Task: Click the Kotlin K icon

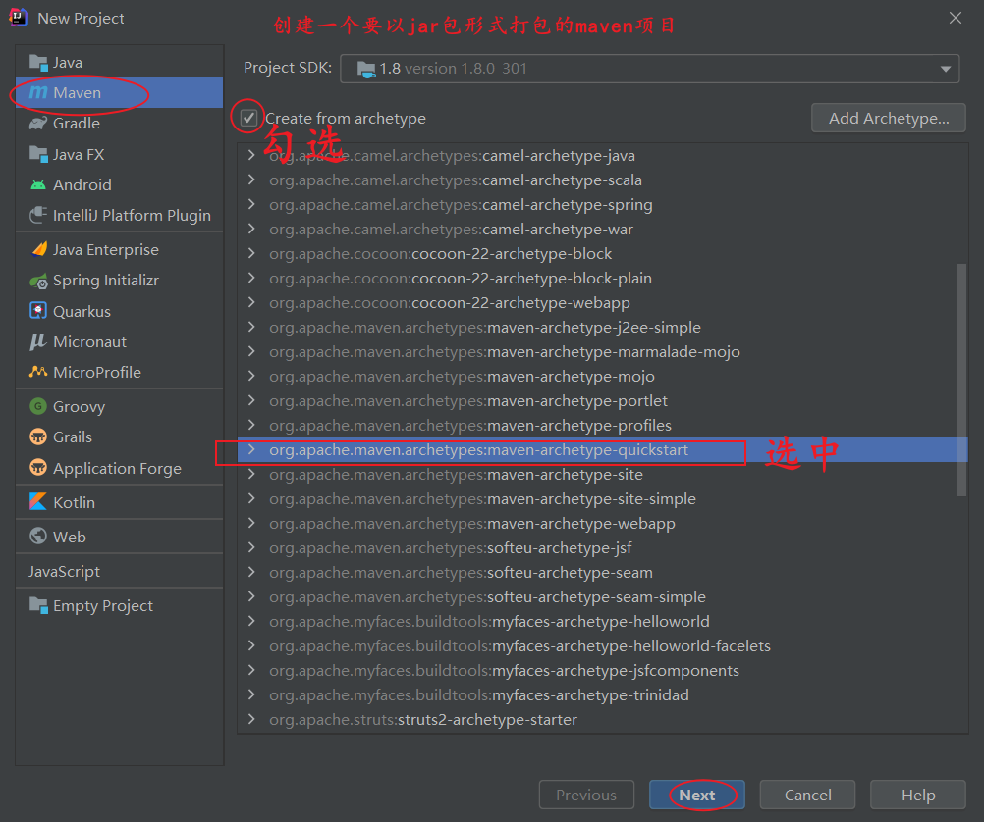Action: [38, 502]
